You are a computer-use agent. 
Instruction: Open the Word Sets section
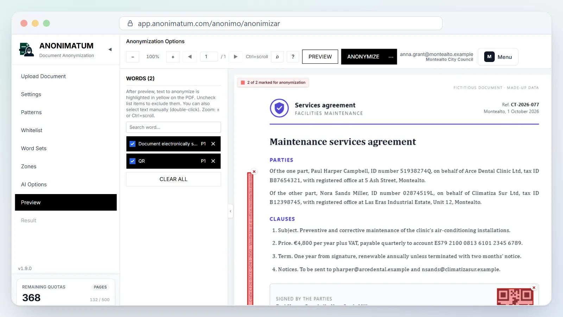66,148
